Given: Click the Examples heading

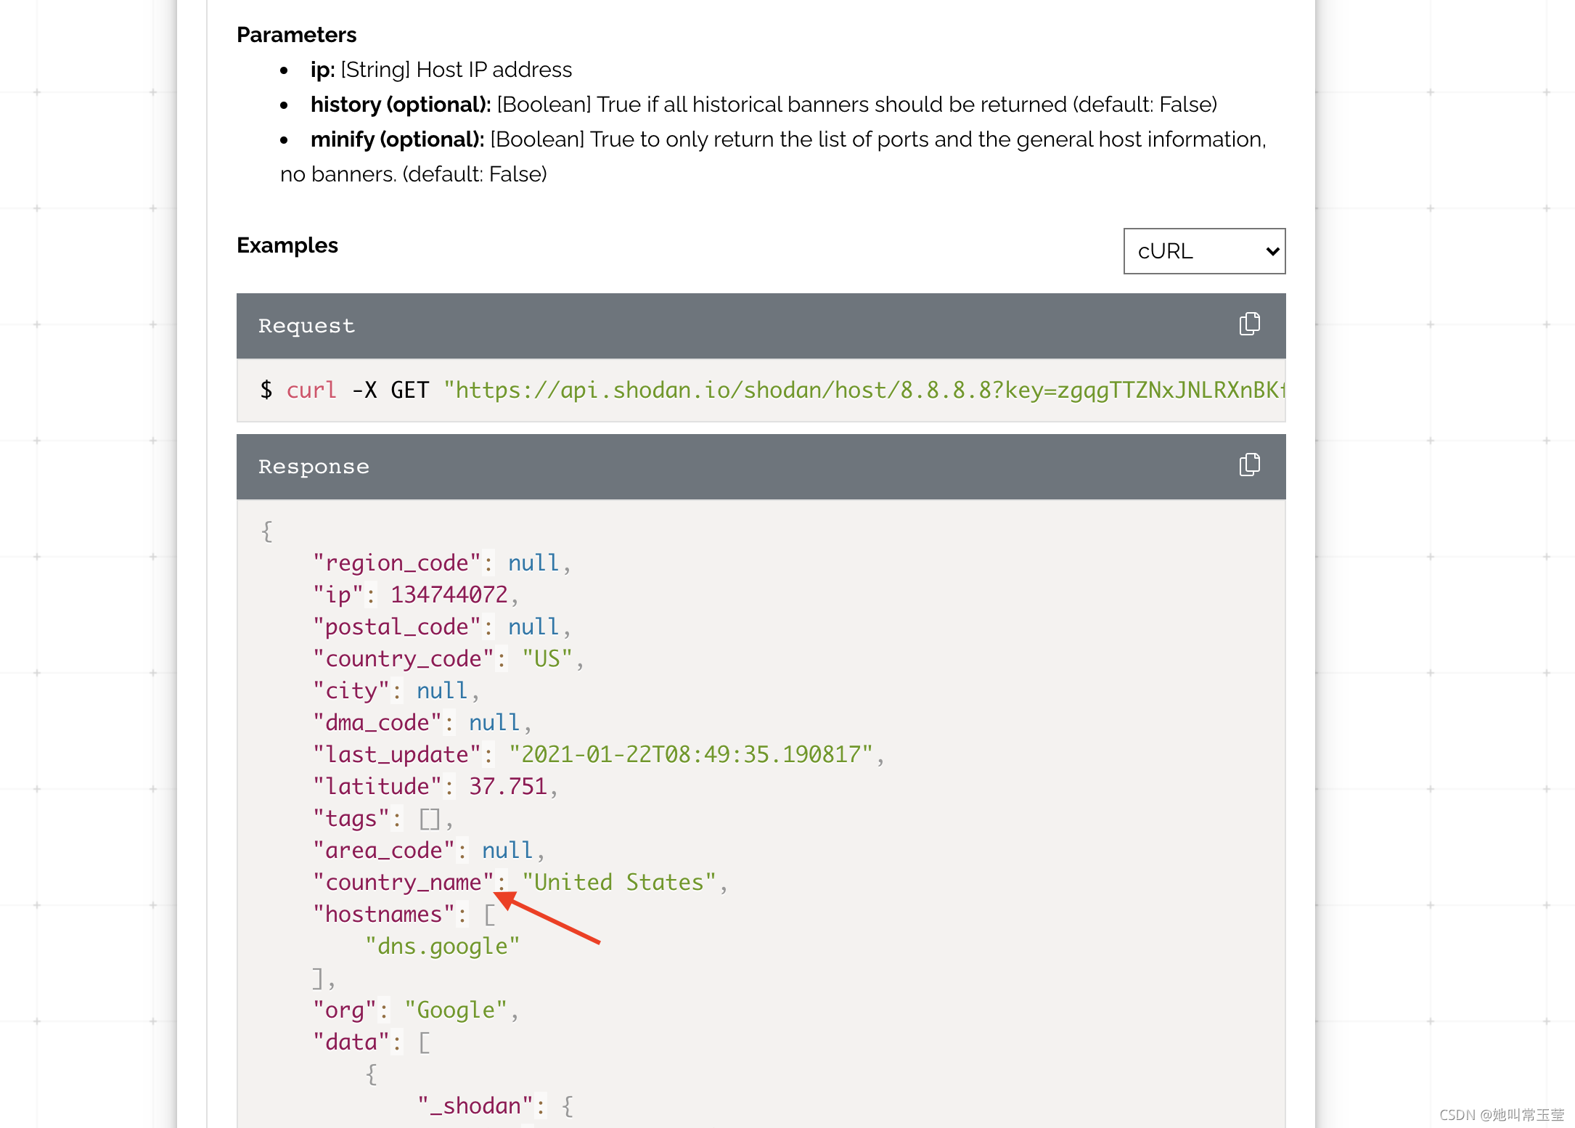Looking at the screenshot, I should coord(287,245).
